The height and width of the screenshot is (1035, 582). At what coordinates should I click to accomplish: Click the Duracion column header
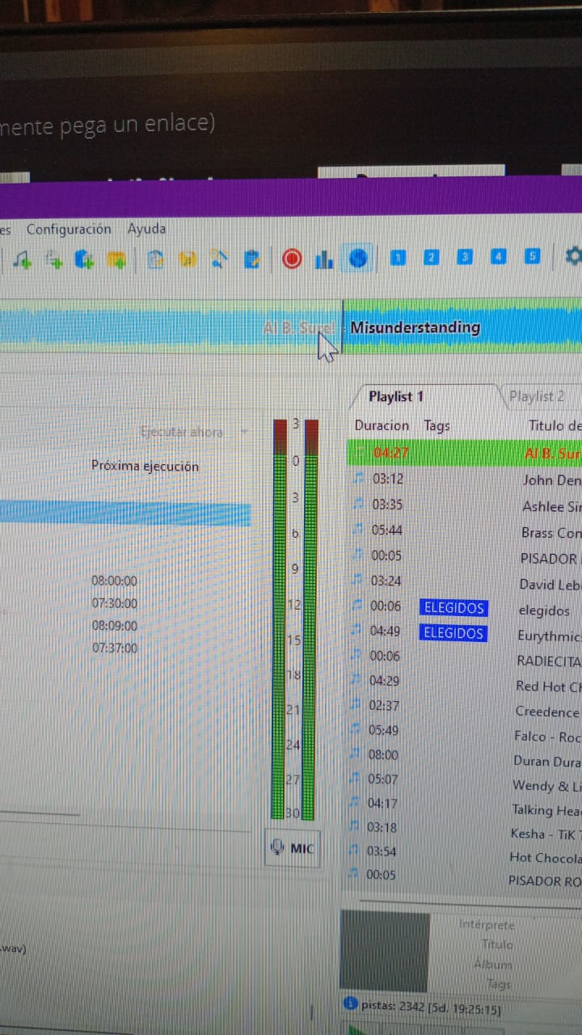point(382,425)
